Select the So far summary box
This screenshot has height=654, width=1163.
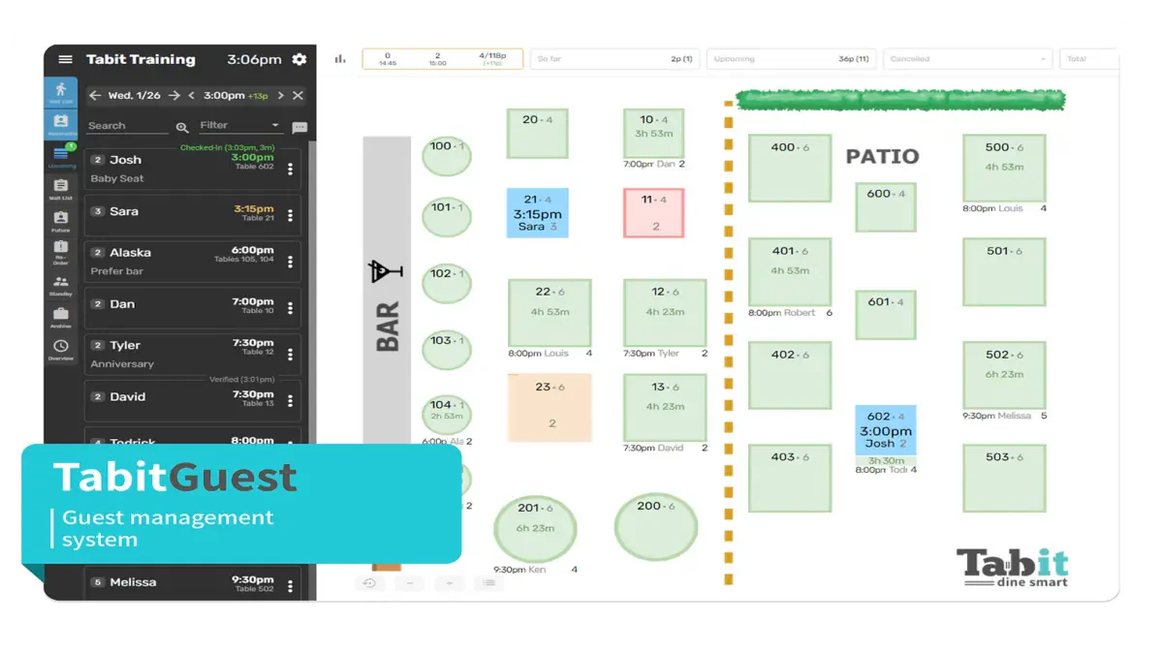click(614, 59)
